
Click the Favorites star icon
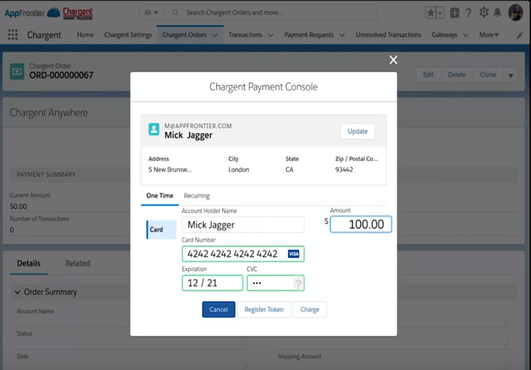431,13
